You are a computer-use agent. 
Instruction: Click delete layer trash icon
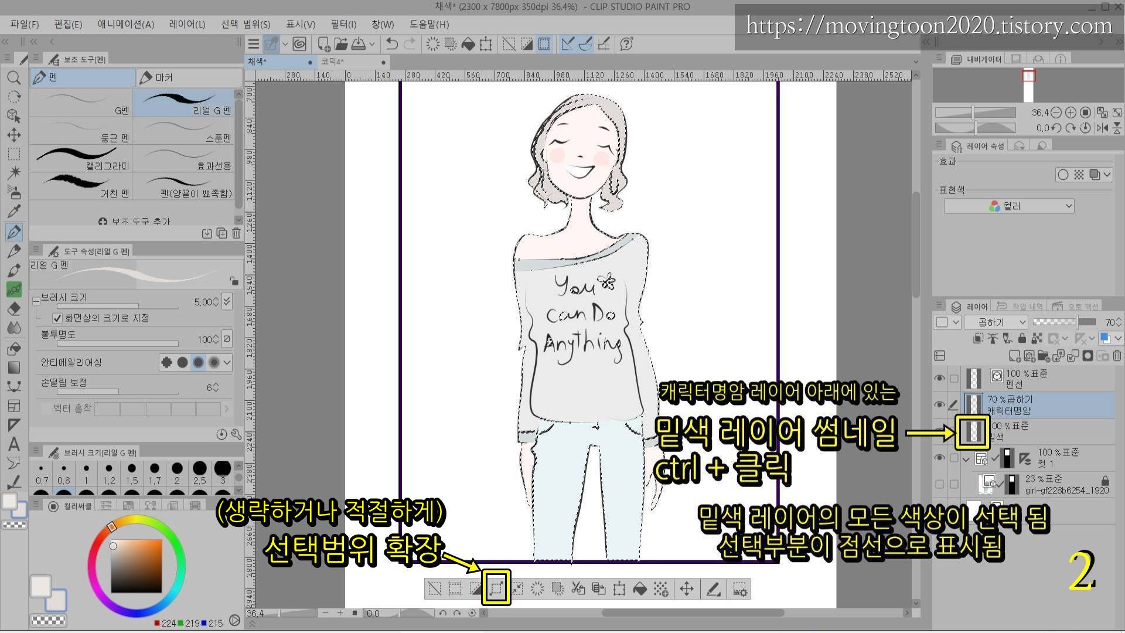(x=1117, y=356)
